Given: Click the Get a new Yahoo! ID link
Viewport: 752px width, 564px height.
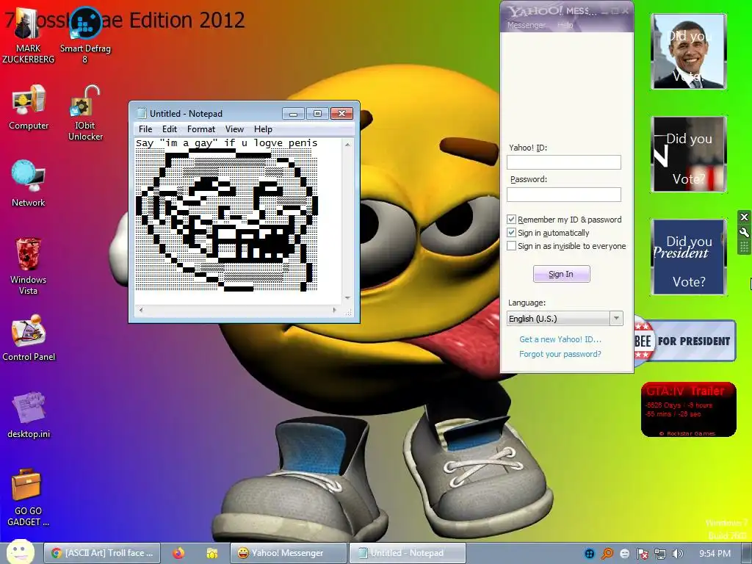Looking at the screenshot, I should pos(560,339).
